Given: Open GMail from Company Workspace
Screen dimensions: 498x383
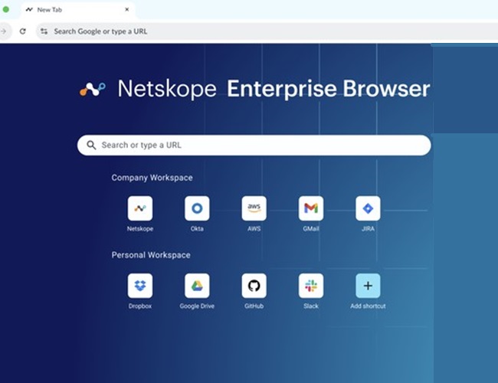Looking at the screenshot, I should [311, 208].
